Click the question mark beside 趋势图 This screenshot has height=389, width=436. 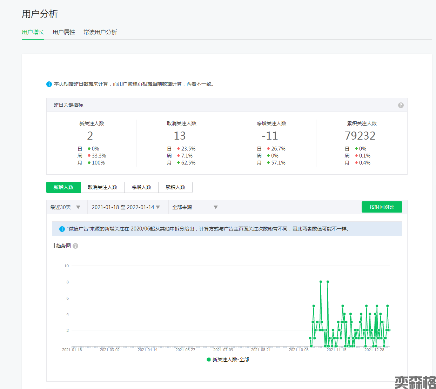point(75,246)
